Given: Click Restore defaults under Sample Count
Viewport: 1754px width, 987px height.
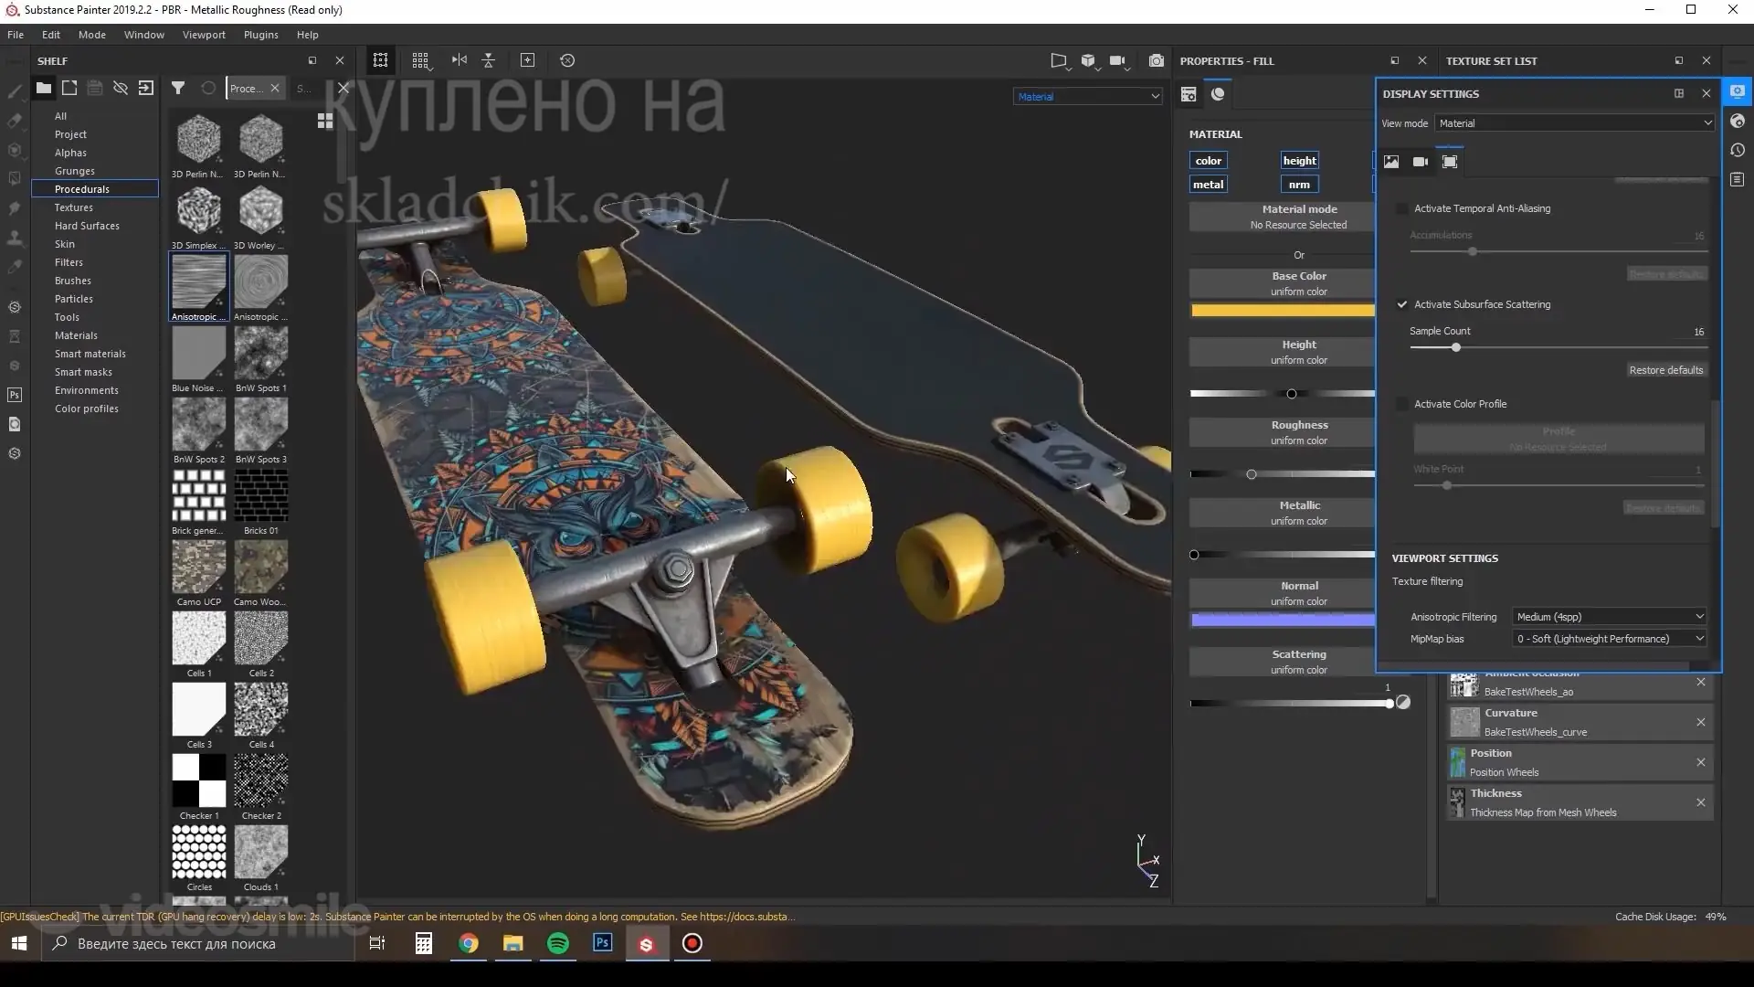Looking at the screenshot, I should (x=1665, y=370).
